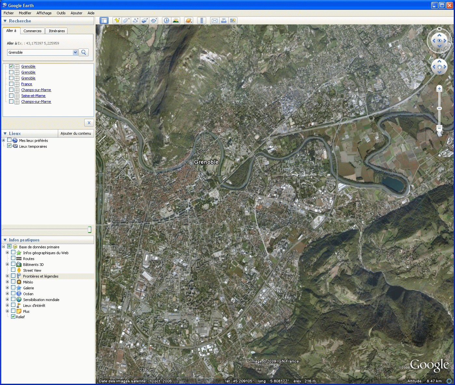
Task: View in Google Maps toolbar icon
Action: [x=233, y=21]
